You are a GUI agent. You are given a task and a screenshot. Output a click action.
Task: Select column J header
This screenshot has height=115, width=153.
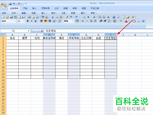(x=123, y=35)
